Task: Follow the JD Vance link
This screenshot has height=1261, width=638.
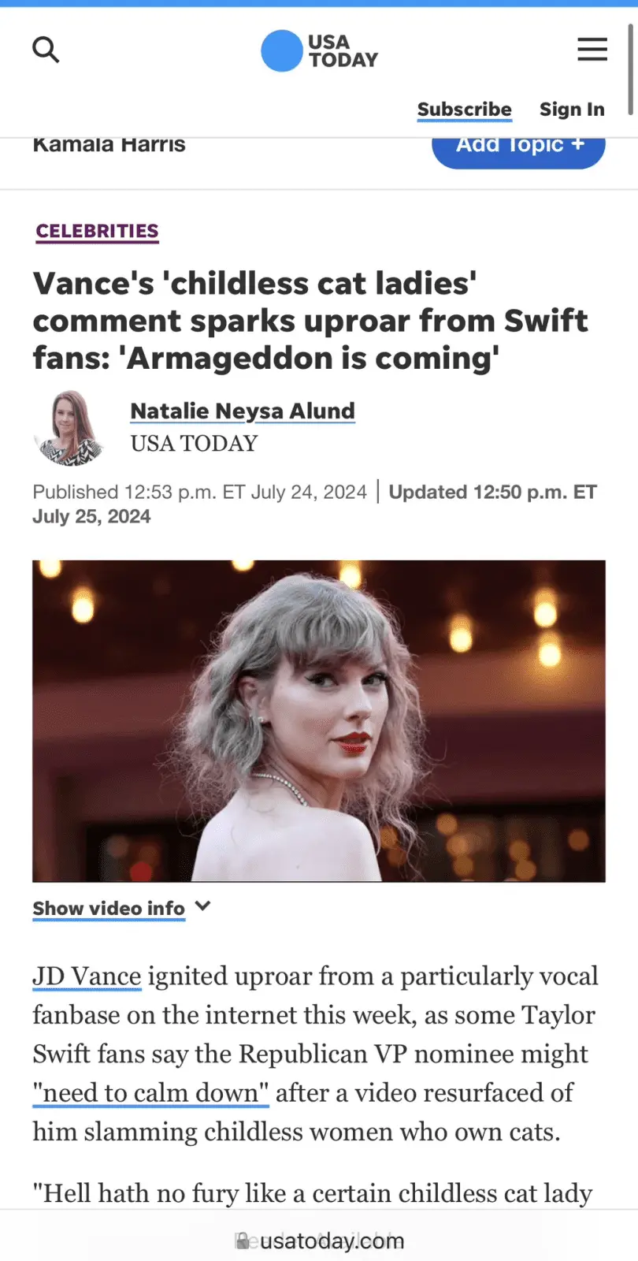Action: pyautogui.click(x=87, y=976)
